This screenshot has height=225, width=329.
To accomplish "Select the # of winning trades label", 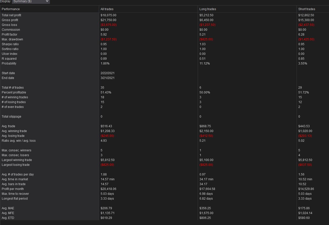I will 15,97.
